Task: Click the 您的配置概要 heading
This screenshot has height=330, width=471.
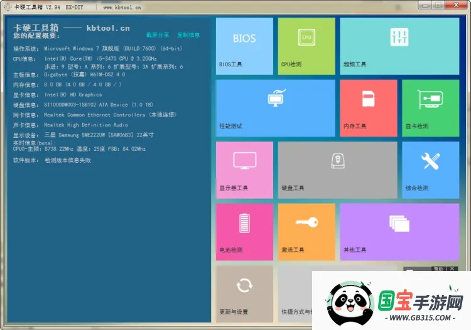Action: coord(36,36)
